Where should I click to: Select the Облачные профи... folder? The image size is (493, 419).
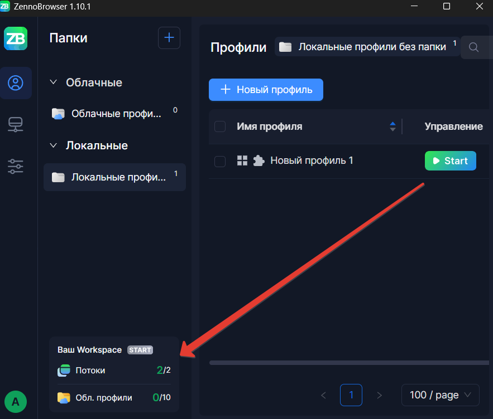(115, 114)
